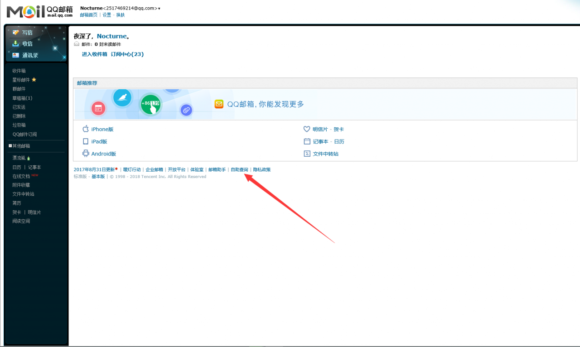Click 日历 link in the recommendation panel
Image resolution: width=580 pixels, height=347 pixels.
[339, 141]
